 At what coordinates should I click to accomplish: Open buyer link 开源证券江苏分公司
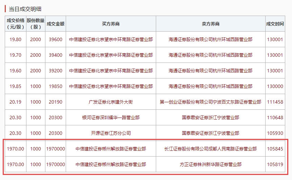111,133
